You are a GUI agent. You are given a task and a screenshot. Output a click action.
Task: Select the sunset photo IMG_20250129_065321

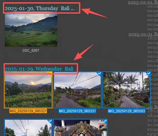(x=28, y=90)
